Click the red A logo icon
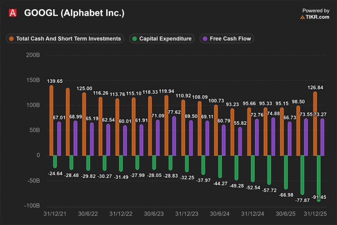The image size is (337, 225). point(13,13)
